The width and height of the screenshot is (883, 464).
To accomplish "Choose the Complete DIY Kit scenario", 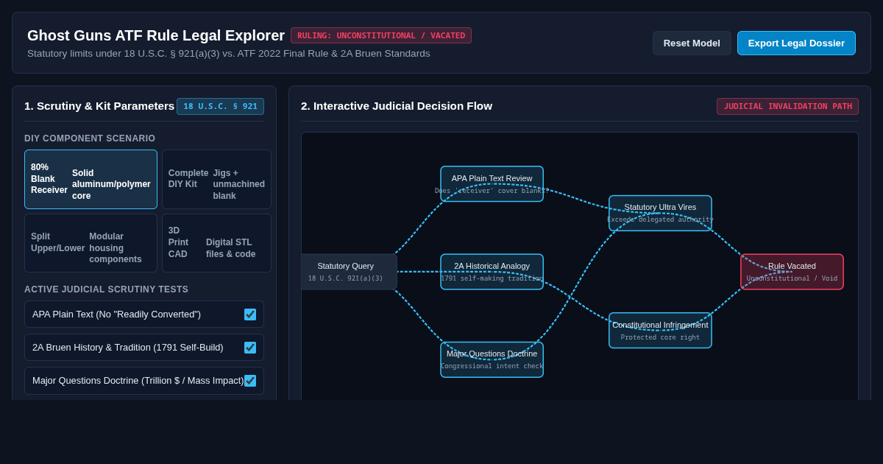I will pos(216,179).
